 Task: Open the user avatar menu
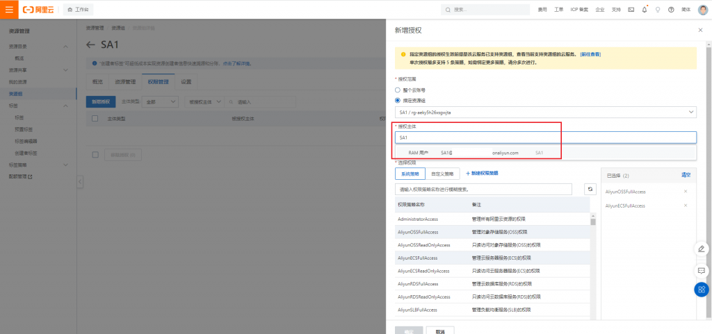coord(702,10)
